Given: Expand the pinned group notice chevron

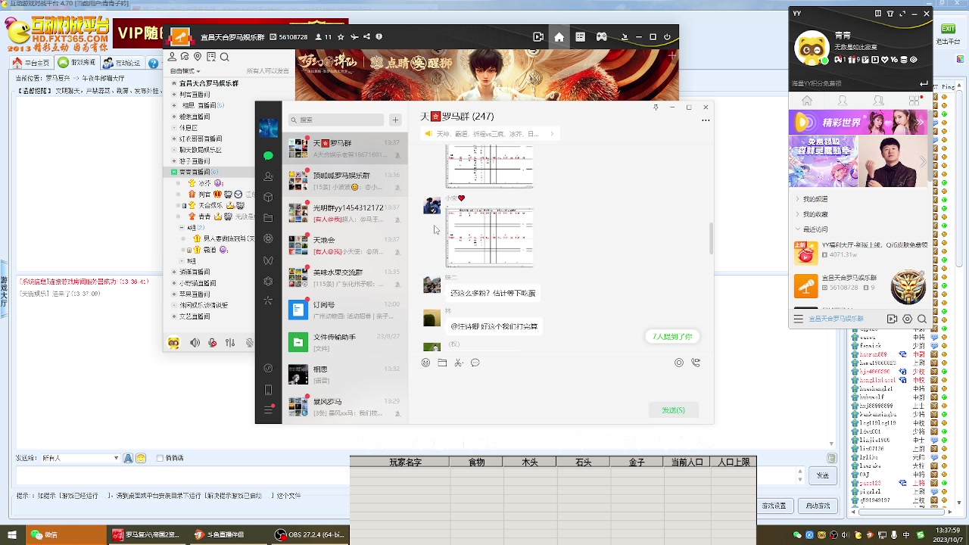Looking at the screenshot, I should click(x=552, y=134).
